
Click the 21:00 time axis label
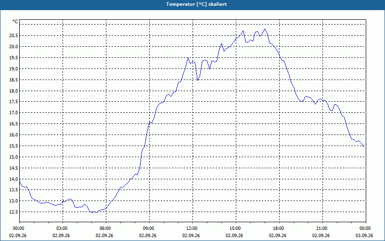click(x=322, y=228)
